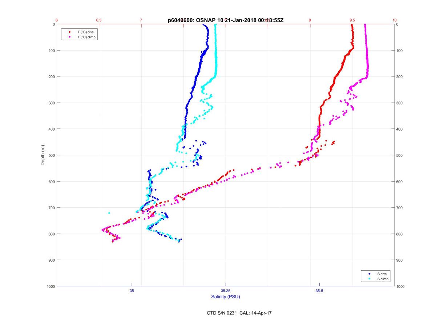The height and width of the screenshot is (322, 436).
Task: Click the red '10' temperature tick label
Action: (x=395, y=20)
